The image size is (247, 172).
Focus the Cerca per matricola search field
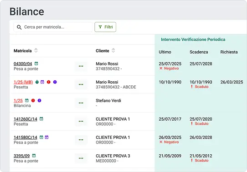click(x=53, y=27)
